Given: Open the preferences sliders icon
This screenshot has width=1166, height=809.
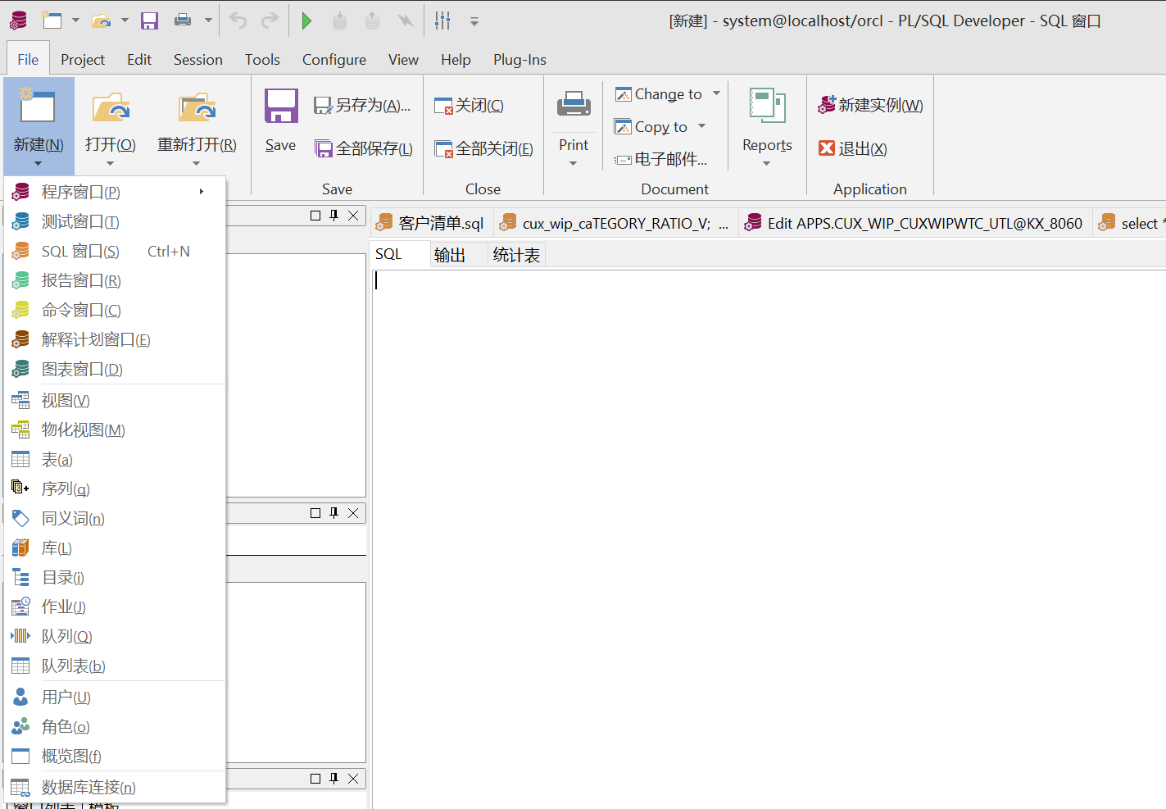Looking at the screenshot, I should tap(443, 20).
